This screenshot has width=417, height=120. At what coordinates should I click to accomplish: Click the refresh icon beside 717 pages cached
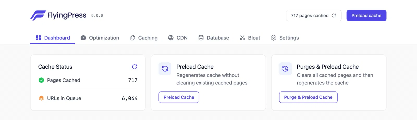(334, 16)
